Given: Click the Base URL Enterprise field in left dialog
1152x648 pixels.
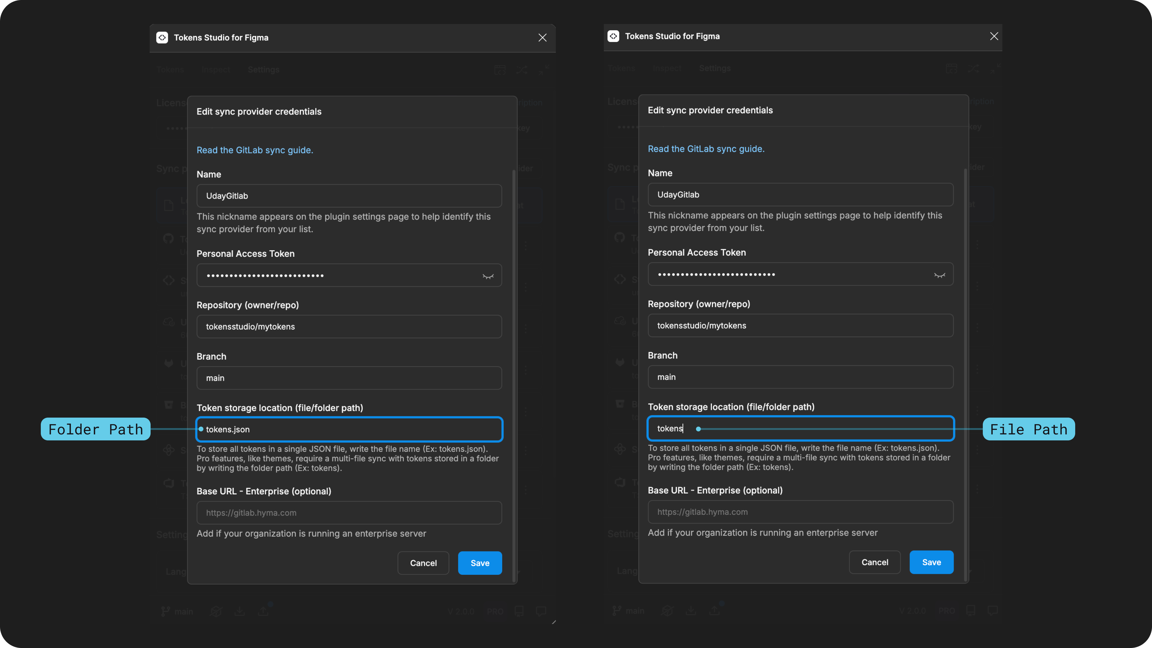Looking at the screenshot, I should (349, 512).
